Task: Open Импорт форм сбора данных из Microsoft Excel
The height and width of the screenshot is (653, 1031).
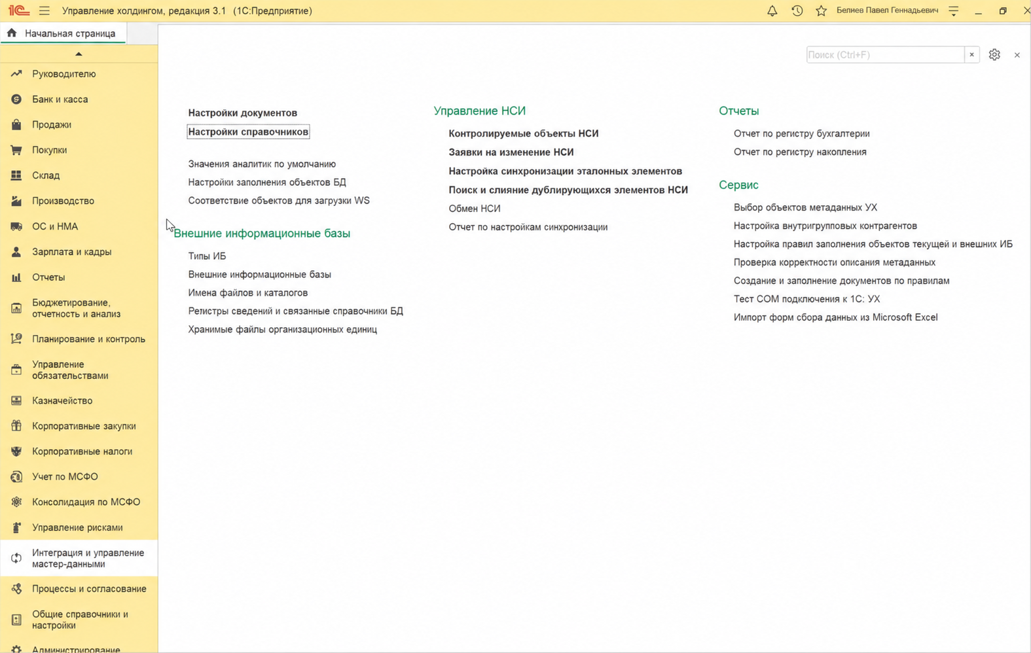Action: tap(836, 317)
